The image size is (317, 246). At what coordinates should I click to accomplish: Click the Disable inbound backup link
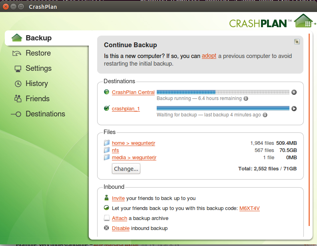(x=121, y=228)
